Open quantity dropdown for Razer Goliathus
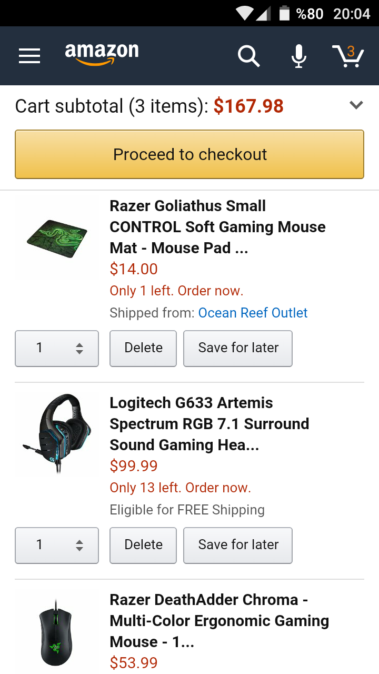379x674 pixels. click(x=57, y=348)
